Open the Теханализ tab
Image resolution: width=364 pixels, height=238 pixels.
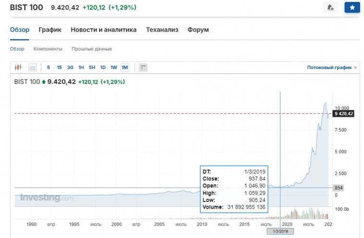(162, 30)
